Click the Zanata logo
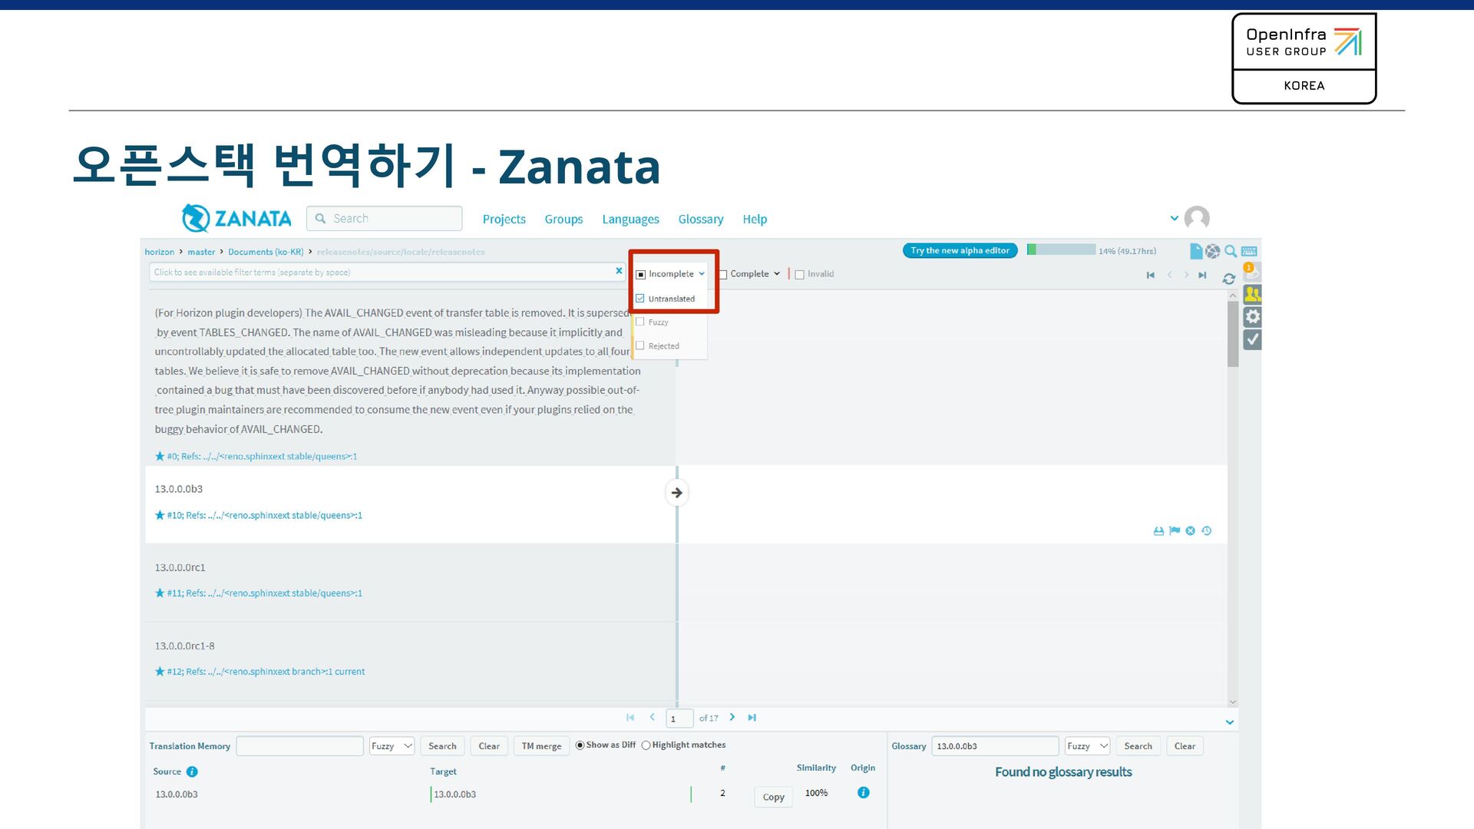This screenshot has width=1474, height=829. click(236, 219)
